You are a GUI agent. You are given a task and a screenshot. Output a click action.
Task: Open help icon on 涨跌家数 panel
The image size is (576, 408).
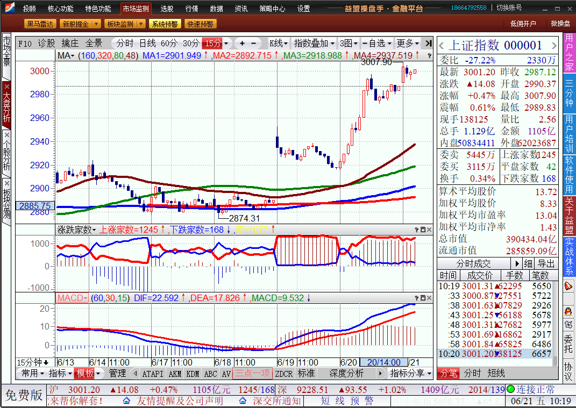[x=417, y=230]
